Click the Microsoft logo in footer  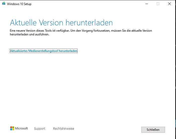pyautogui.click(x=19, y=128)
